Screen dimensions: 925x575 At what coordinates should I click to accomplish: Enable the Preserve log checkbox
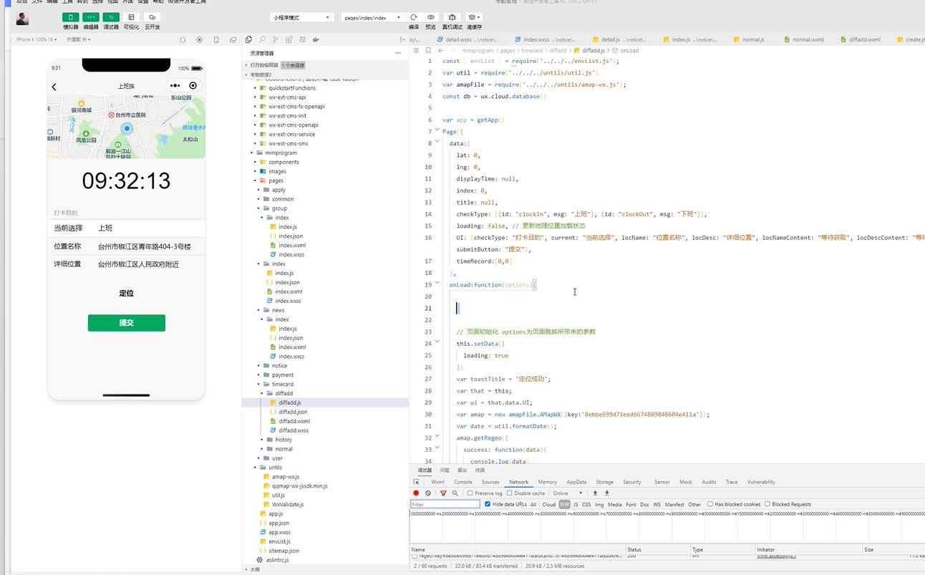pos(470,493)
